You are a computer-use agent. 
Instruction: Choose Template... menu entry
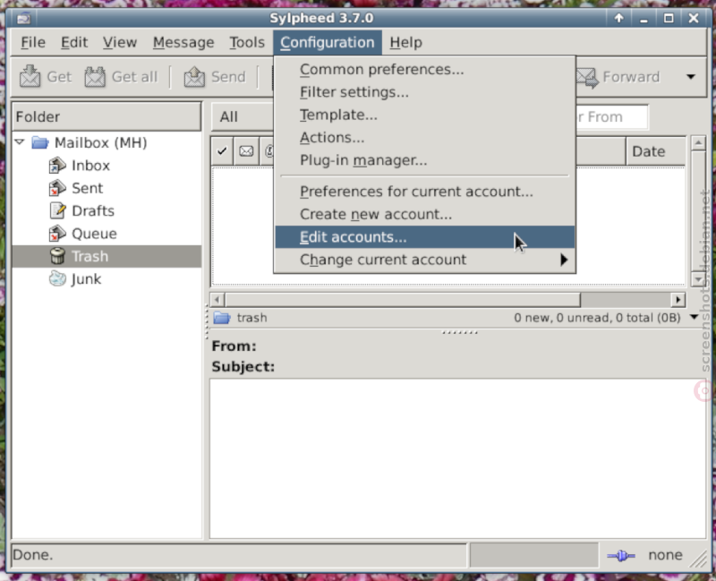pyautogui.click(x=424, y=115)
